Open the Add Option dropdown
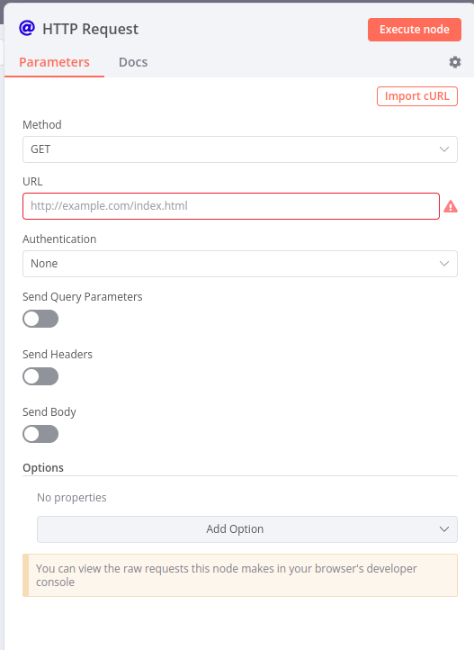The image size is (474, 650). pyautogui.click(x=247, y=529)
